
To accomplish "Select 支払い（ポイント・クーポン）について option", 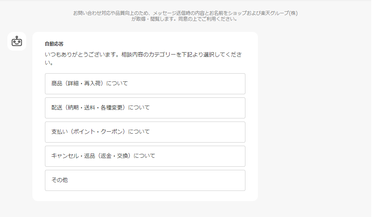I will point(145,132).
